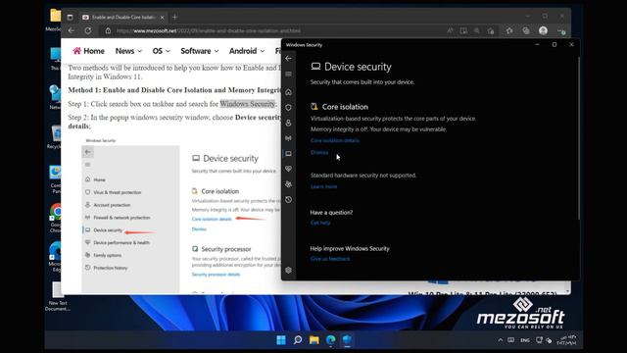Click Security processor details in article image
This screenshot has height=353, width=627.
tap(216, 275)
